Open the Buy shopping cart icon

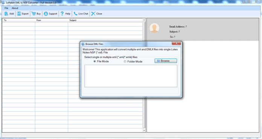pos(34,14)
